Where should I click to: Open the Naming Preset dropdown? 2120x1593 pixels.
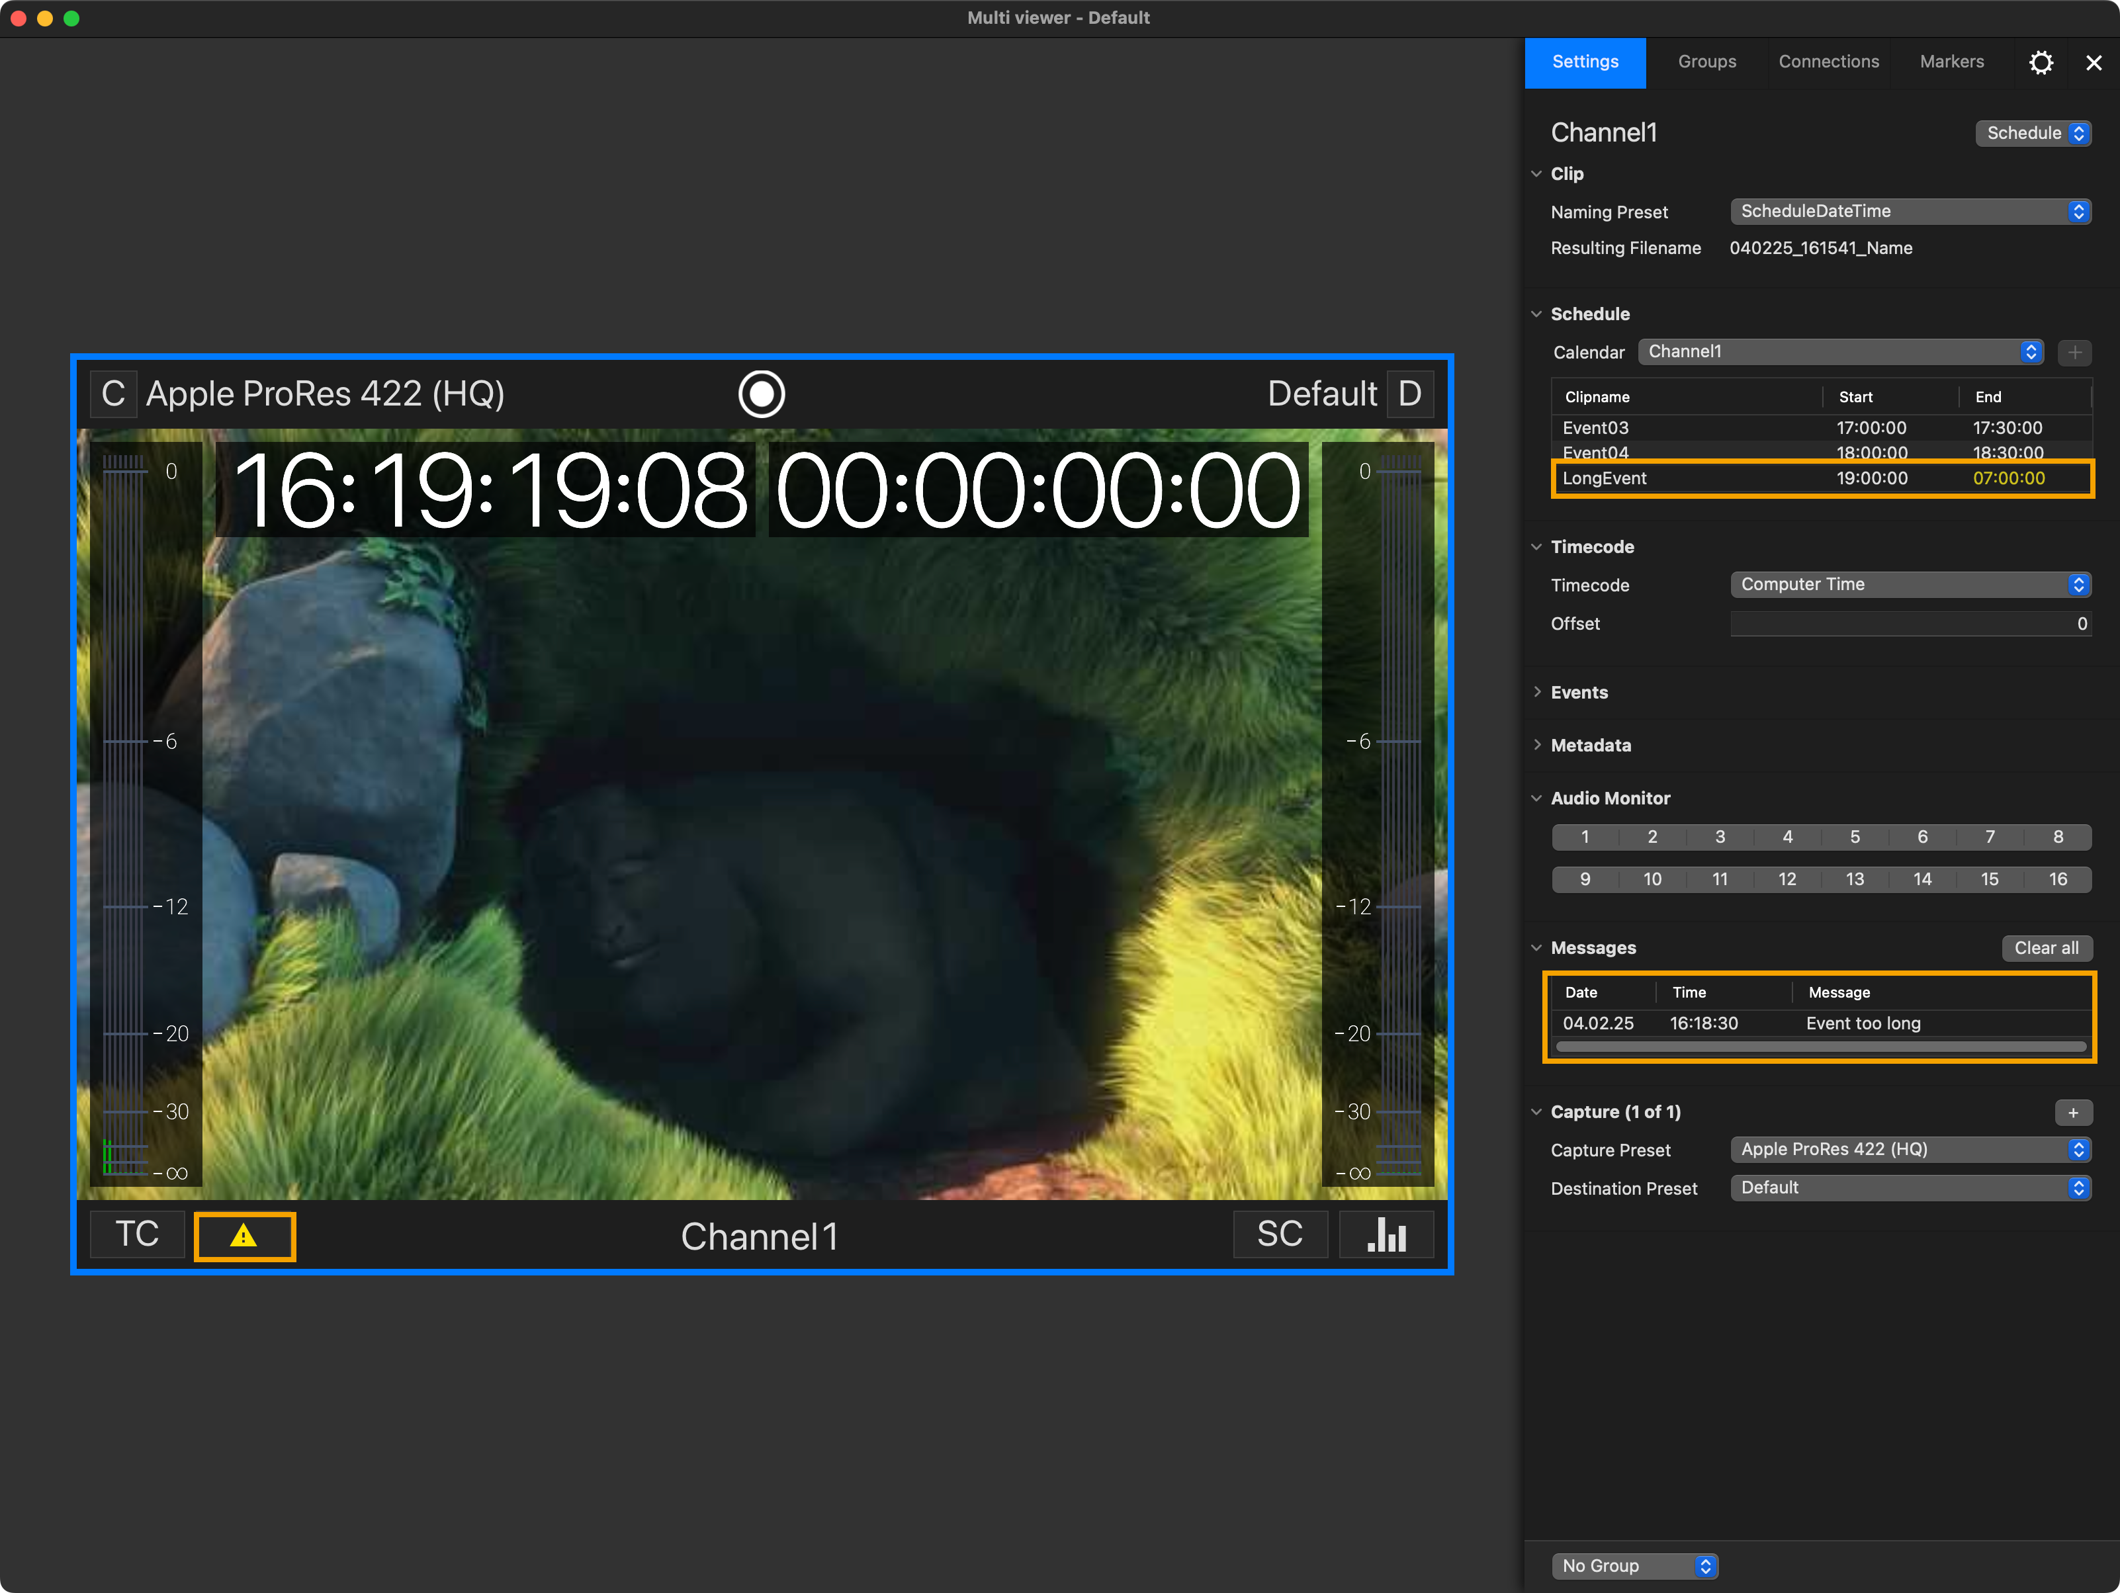[1910, 211]
